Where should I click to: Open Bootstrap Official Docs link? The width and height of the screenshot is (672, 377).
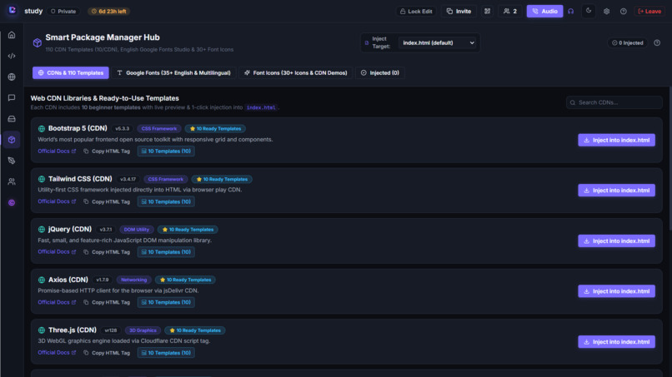pos(57,151)
